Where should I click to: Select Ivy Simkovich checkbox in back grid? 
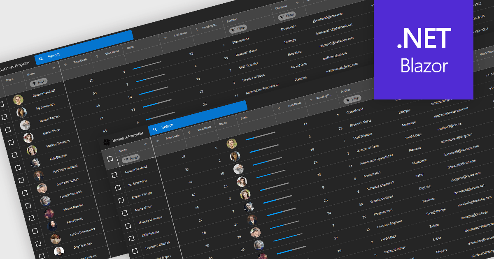click(x=5, y=117)
